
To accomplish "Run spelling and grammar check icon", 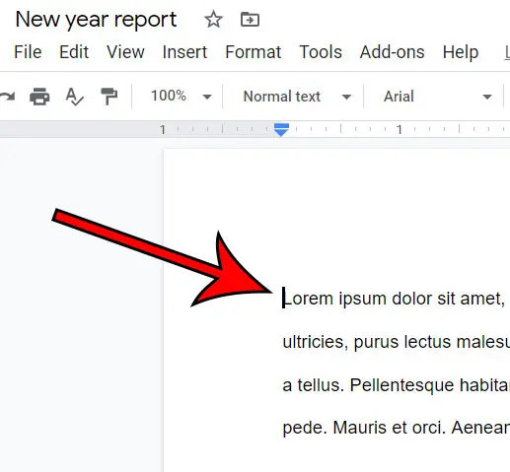I will click(x=75, y=97).
